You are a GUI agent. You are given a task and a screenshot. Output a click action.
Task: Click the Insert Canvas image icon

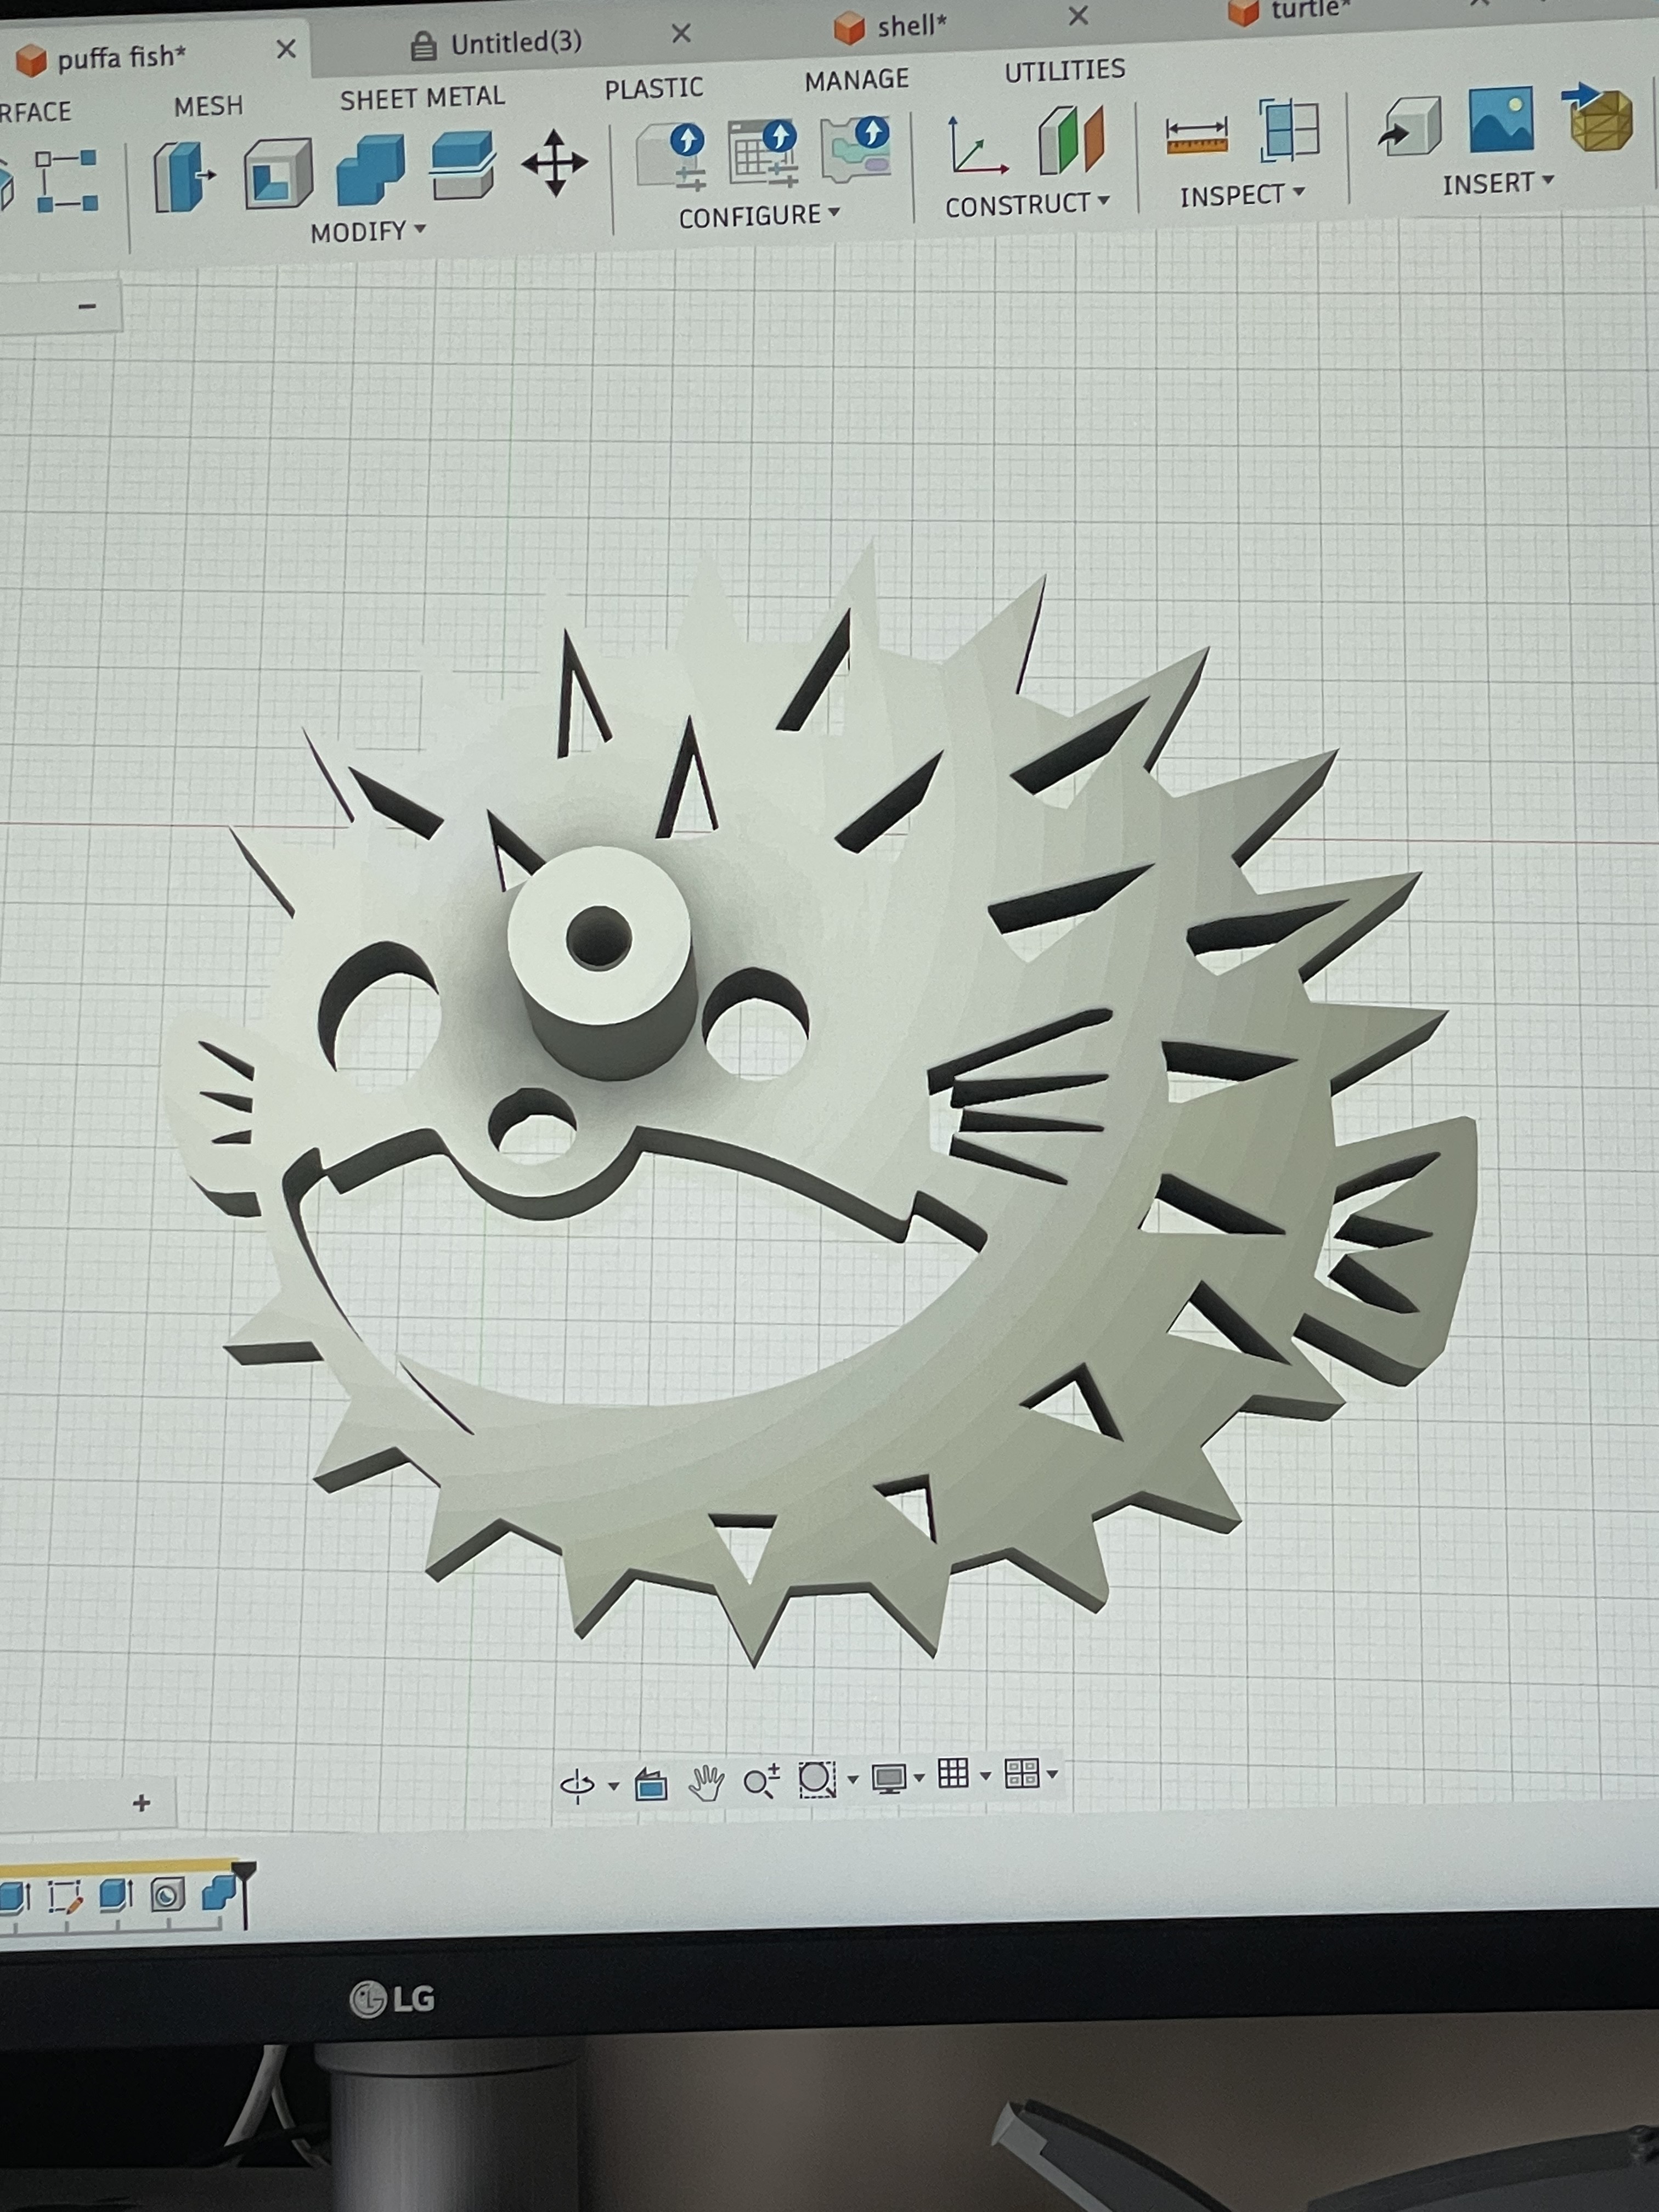[x=1501, y=119]
